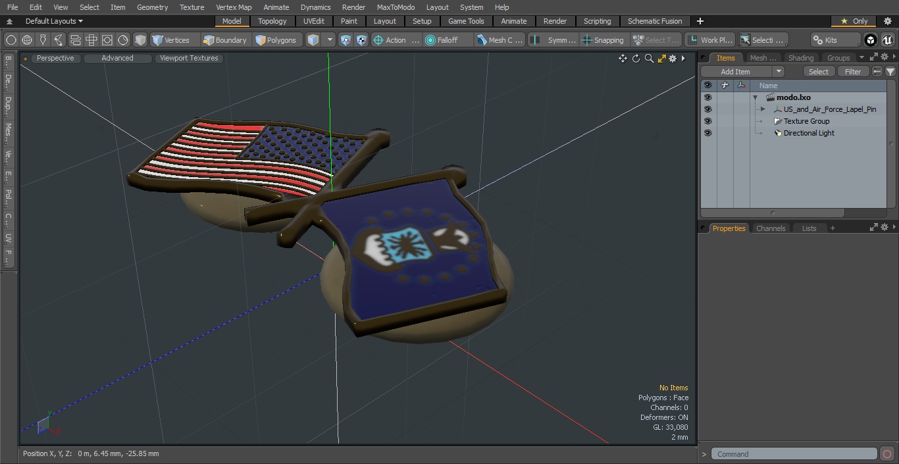The height and width of the screenshot is (464, 899).
Task: Add a new layout tab with plus
Action: pos(700,21)
